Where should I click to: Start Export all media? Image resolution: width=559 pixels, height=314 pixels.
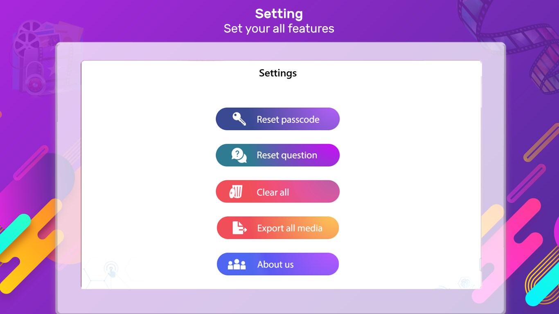[x=278, y=228]
